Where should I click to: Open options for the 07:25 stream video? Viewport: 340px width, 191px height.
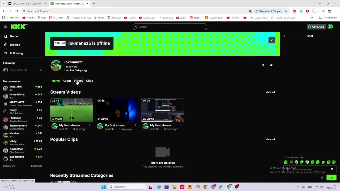point(181,125)
